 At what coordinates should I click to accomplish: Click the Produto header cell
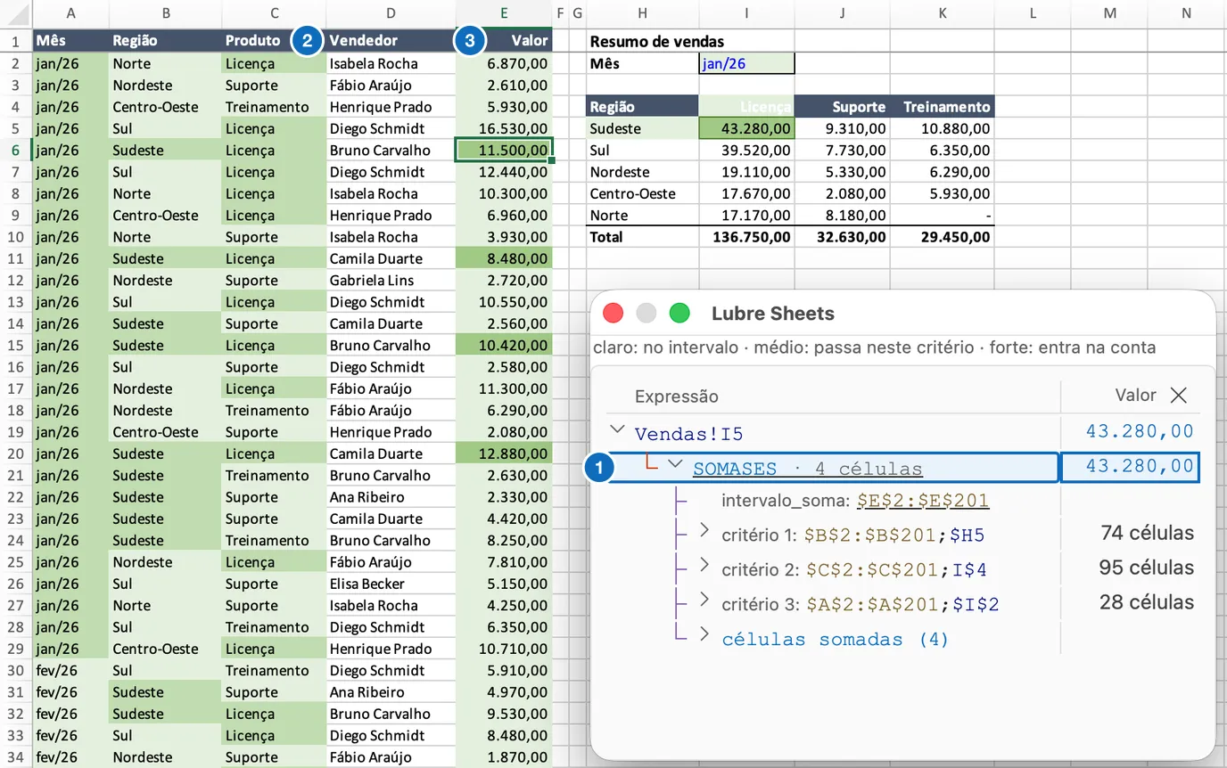(x=274, y=40)
